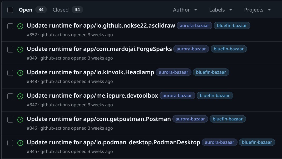Open the Update runtime for io.github.nokse22.asciidraw title
The image size is (282, 159).
[x=101, y=26]
